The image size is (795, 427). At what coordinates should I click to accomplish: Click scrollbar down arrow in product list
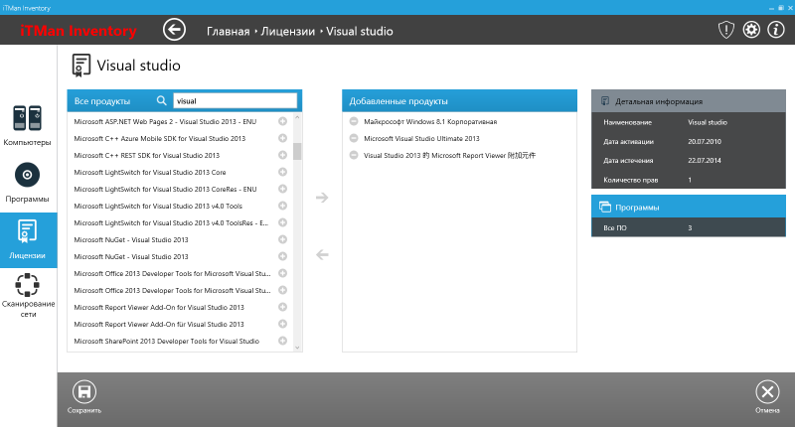click(x=297, y=348)
